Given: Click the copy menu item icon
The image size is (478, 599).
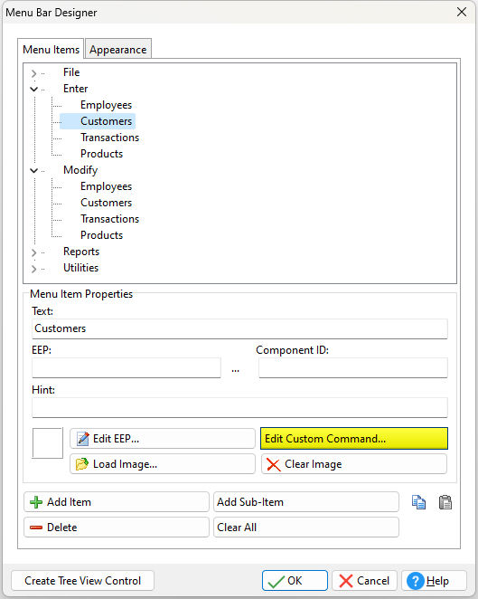Looking at the screenshot, I should [418, 502].
